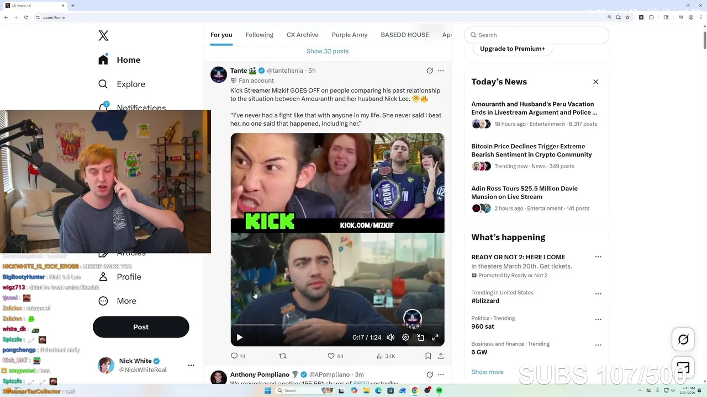The width and height of the screenshot is (707, 397).
Task: Open Spotify from the taskbar
Action: [440, 390]
